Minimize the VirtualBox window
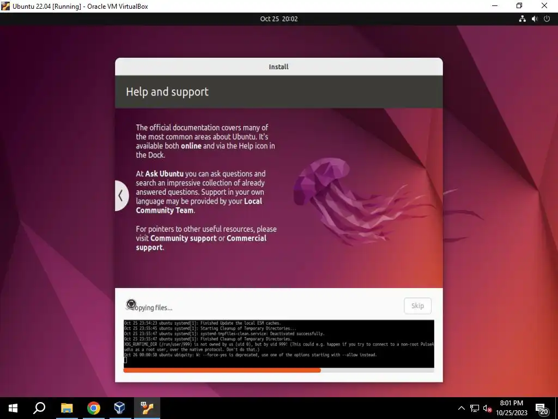558x419 pixels. pyautogui.click(x=495, y=5)
